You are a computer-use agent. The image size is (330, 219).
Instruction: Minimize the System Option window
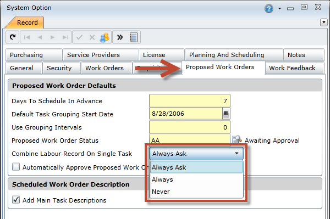(290, 9)
